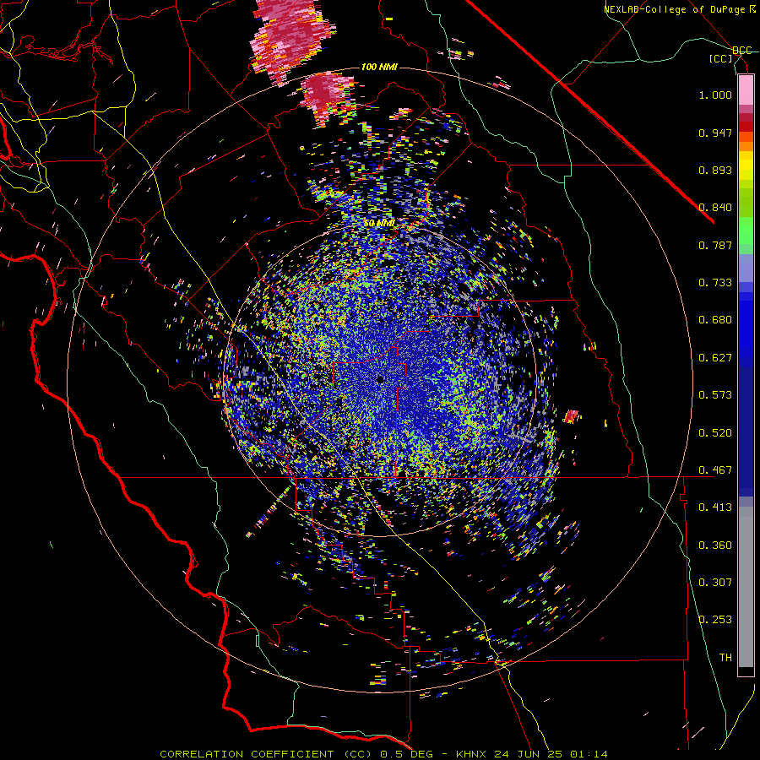Click the 0.467 color scale value
Viewport: 760px width, 760px height.
715,470
